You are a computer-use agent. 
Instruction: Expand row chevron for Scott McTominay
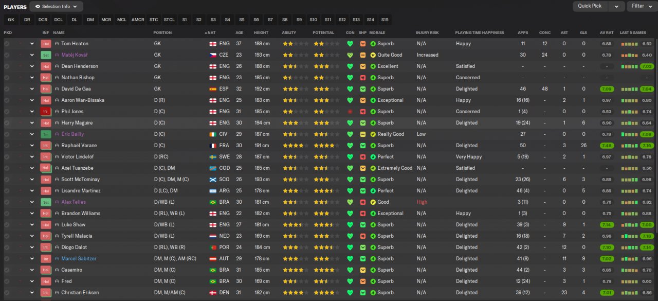point(32,180)
